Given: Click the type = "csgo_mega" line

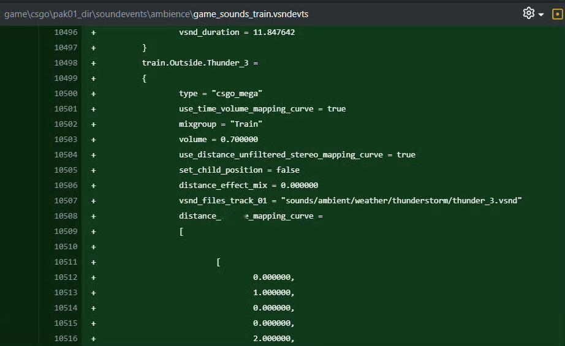Looking at the screenshot, I should (221, 94).
